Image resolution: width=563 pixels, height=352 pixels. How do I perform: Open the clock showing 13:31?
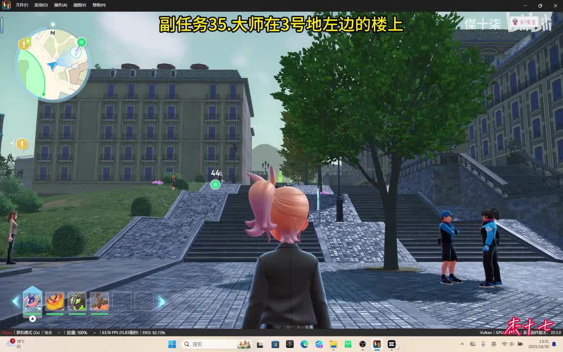pos(539,344)
